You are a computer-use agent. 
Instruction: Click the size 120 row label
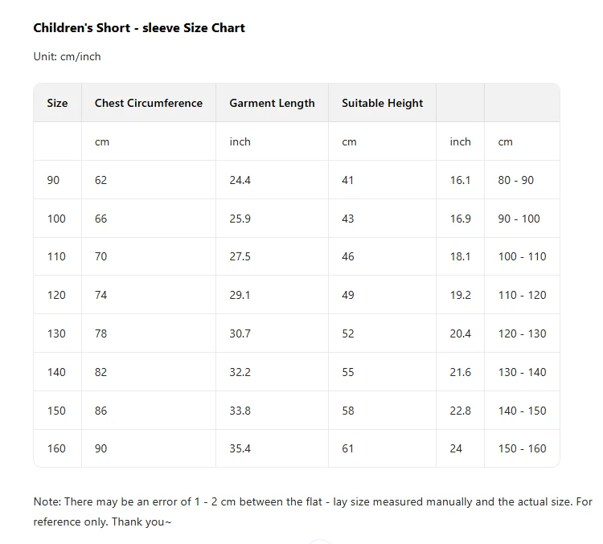(x=56, y=295)
